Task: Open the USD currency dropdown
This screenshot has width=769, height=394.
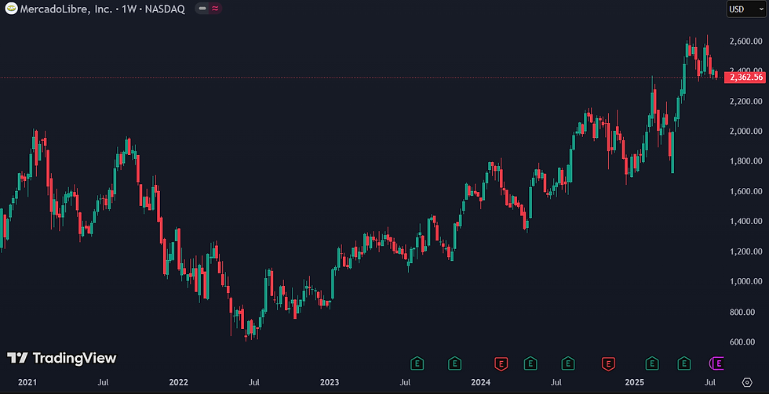Action: (746, 9)
